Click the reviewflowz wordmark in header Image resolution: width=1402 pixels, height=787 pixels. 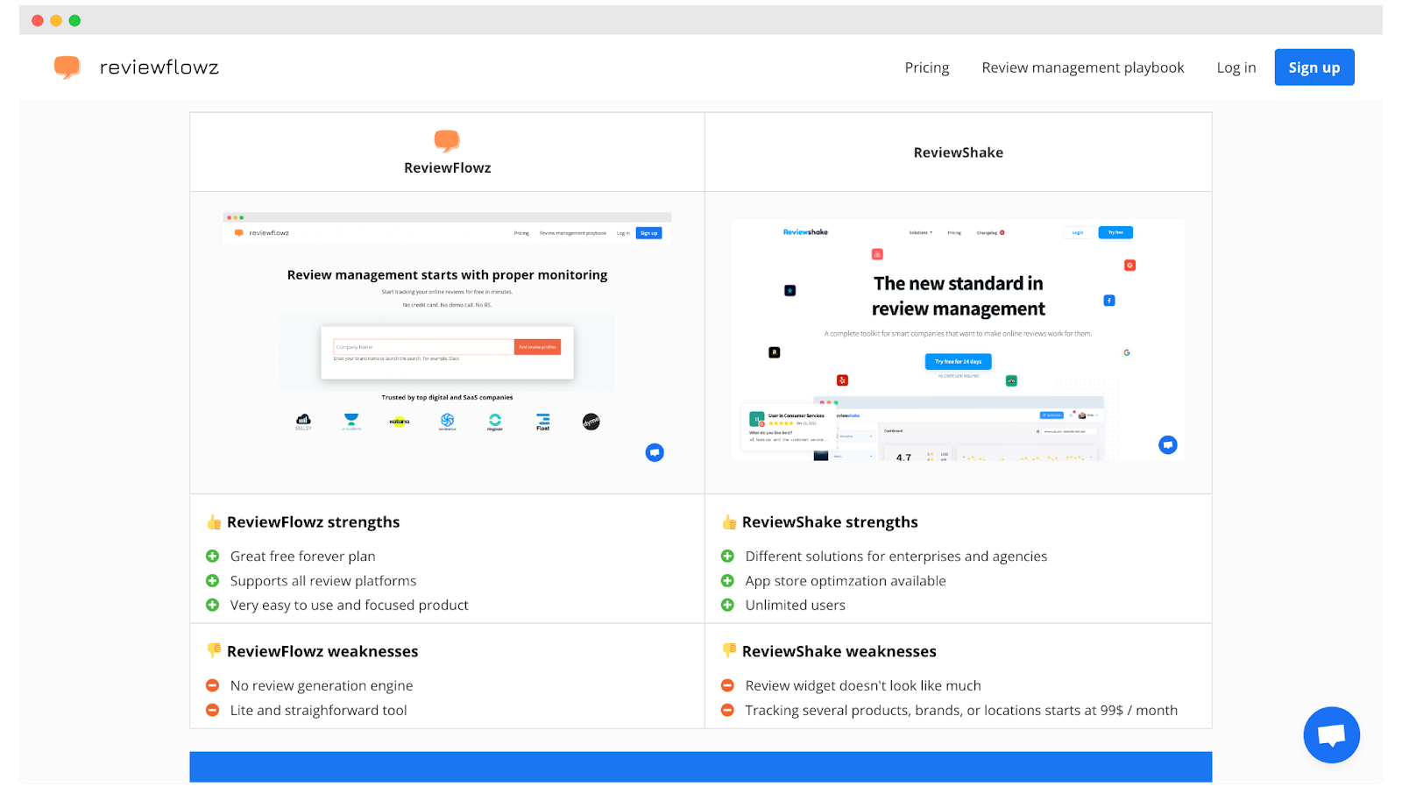tap(159, 67)
